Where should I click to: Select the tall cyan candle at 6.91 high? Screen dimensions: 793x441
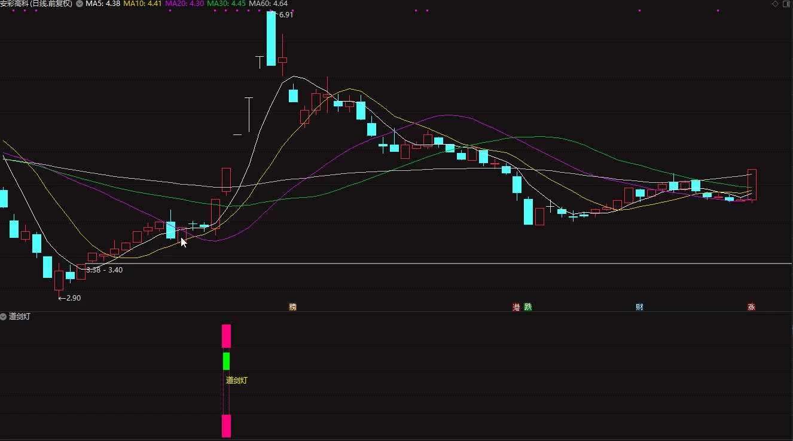(271, 38)
